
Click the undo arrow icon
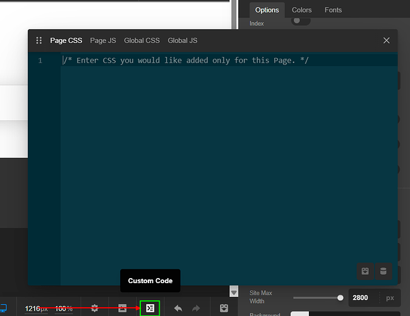point(178,308)
